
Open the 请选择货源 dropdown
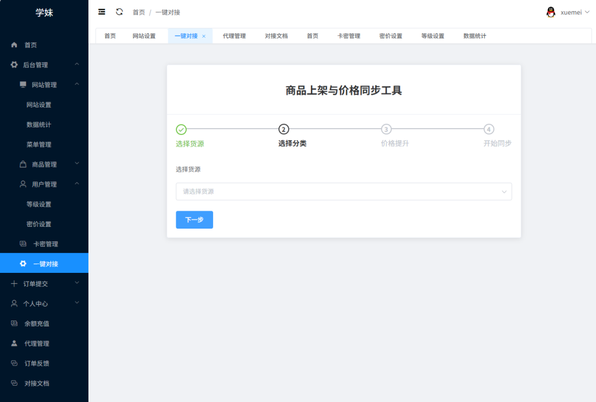[343, 191]
